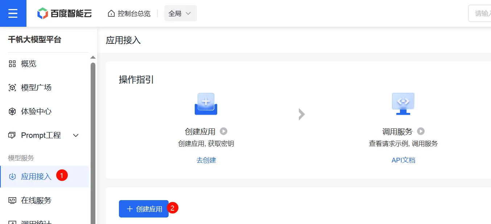Open 调用统计 in the sidebar

[36, 221]
